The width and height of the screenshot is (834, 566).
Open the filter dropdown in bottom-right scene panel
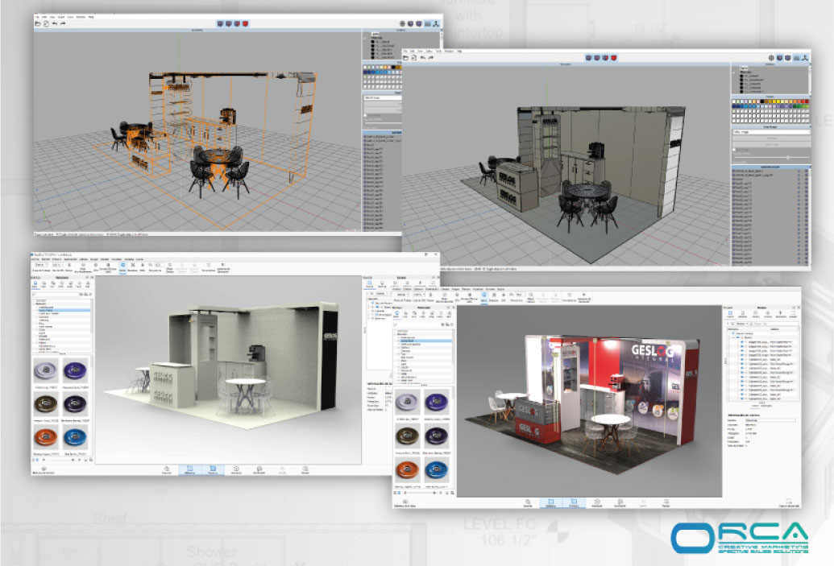(x=741, y=324)
